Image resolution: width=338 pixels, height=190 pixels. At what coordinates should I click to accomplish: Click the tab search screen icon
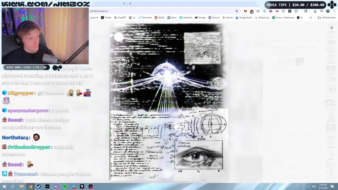[306, 11]
